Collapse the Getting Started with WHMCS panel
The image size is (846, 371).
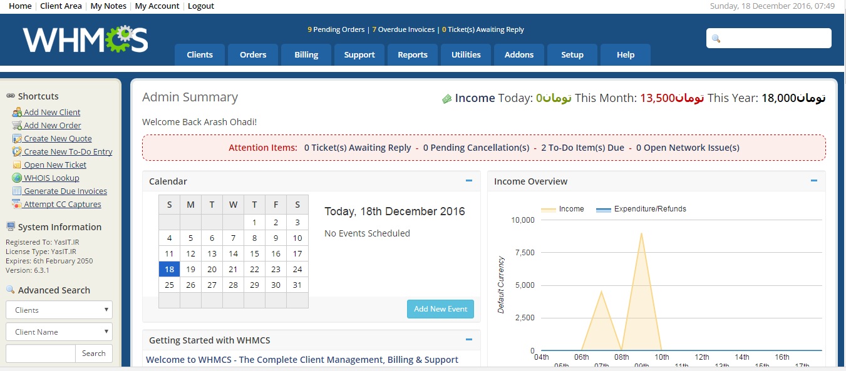click(x=469, y=340)
